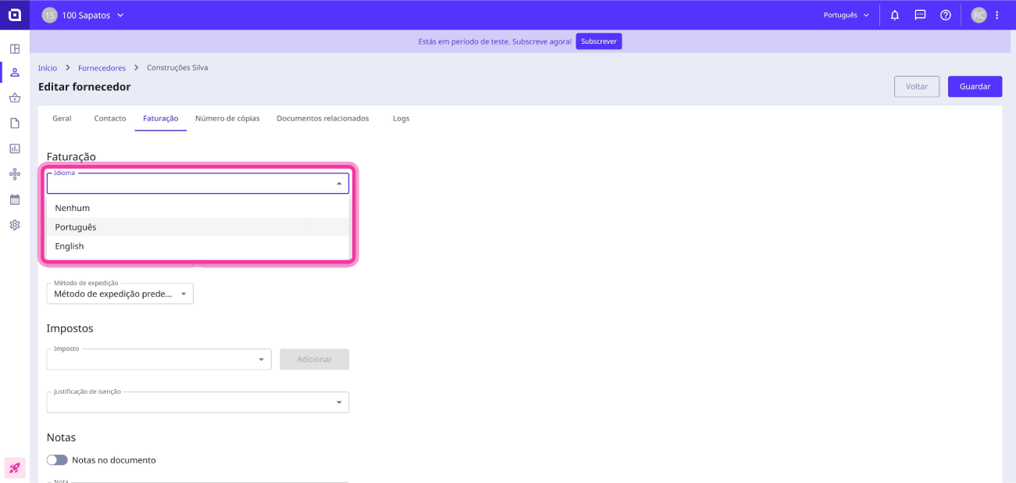Open the notifications bell icon
This screenshot has height=483, width=1016.
895,15
